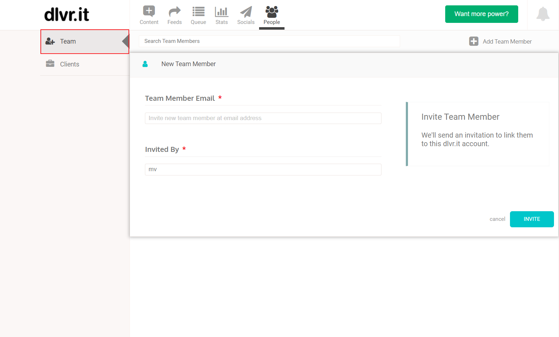This screenshot has height=337, width=559.
Task: Open the notifications bell
Action: tap(543, 14)
